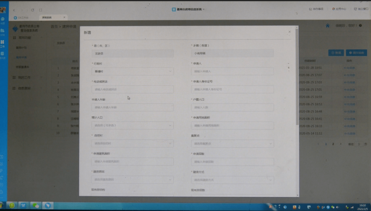Viewport: 371px width, 211px height.
Task: Click the user avatar at top left
Action: tap(3, 10)
